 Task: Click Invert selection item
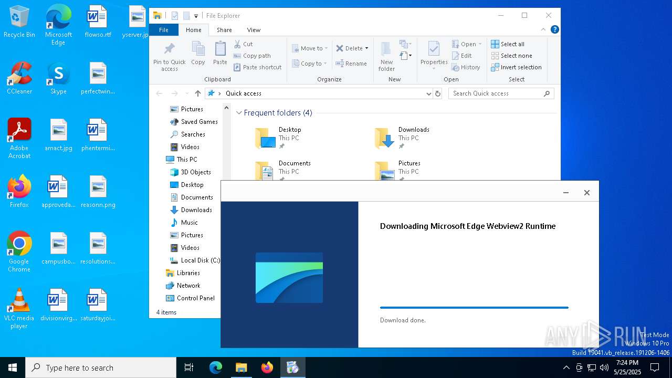(516, 67)
